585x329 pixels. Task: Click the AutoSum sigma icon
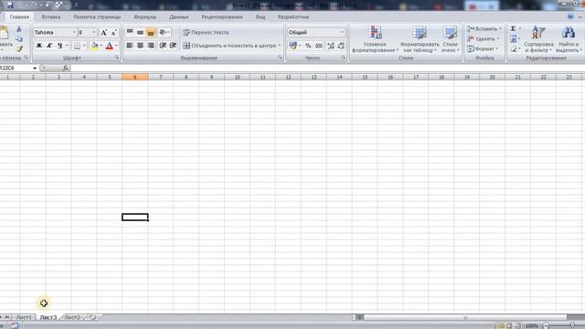pos(514,28)
